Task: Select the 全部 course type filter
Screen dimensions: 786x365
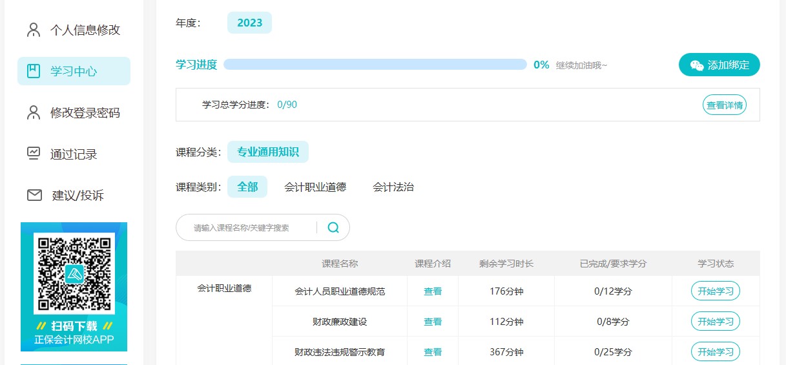Action: [247, 187]
